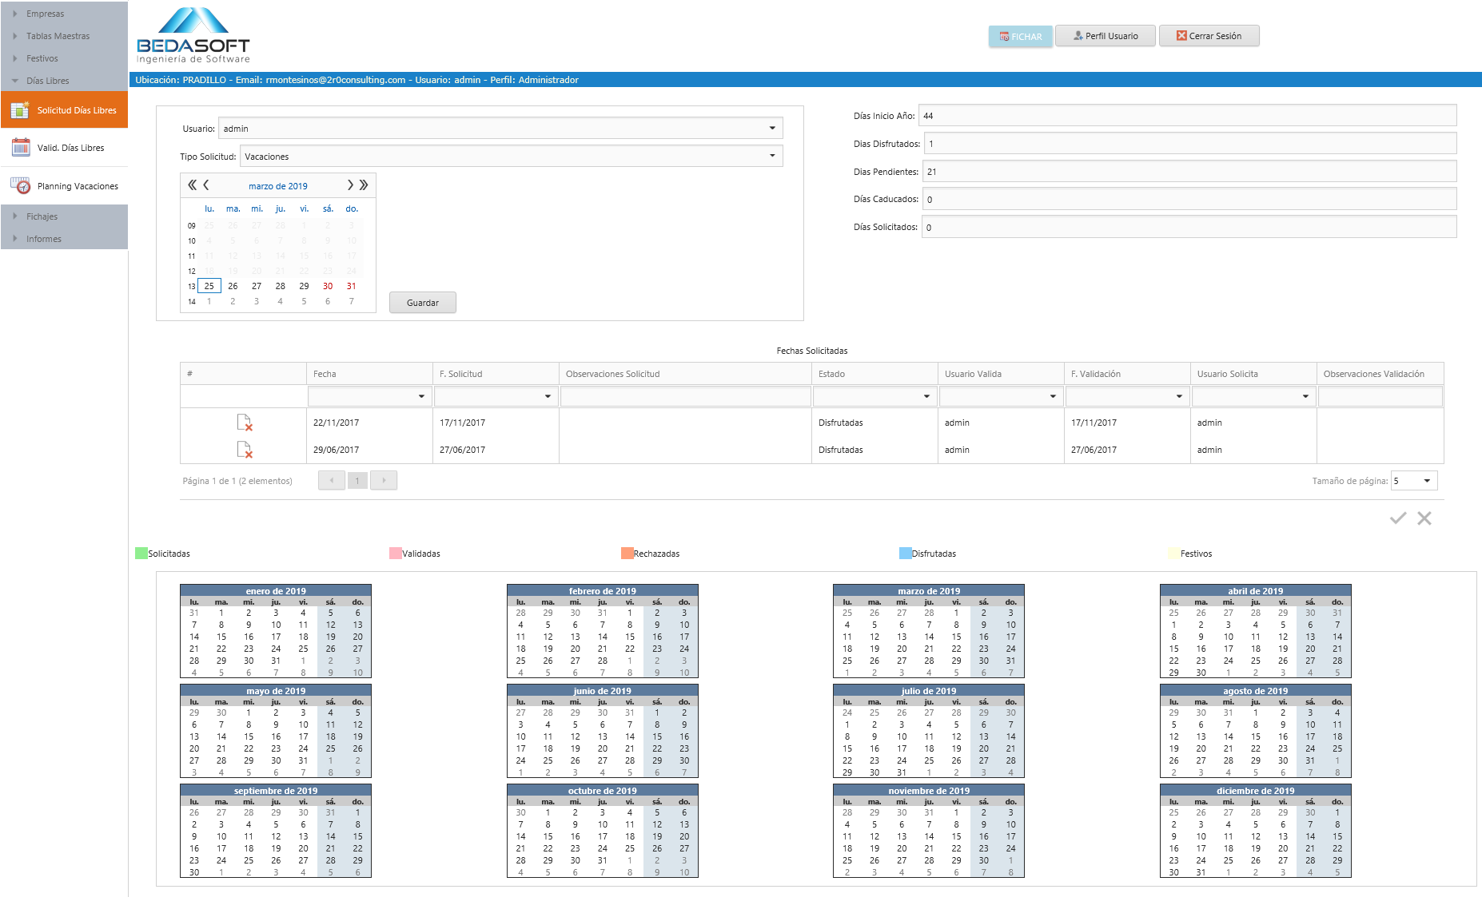Click the Observaciones Solicitud filter field
The width and height of the screenshot is (1482, 917).
point(685,396)
